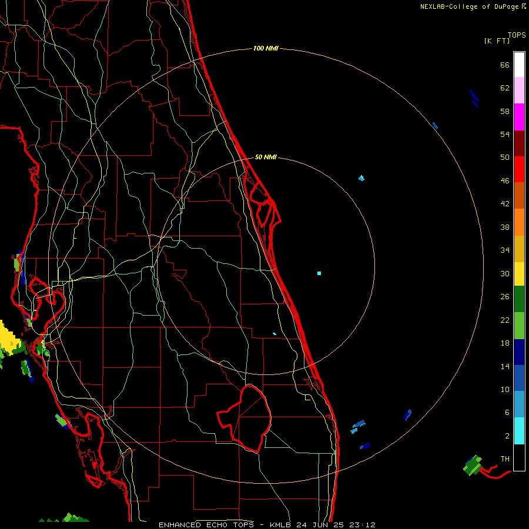The image size is (529, 529).
Task: Pick the cyan legend swatch
Action: (x=519, y=431)
